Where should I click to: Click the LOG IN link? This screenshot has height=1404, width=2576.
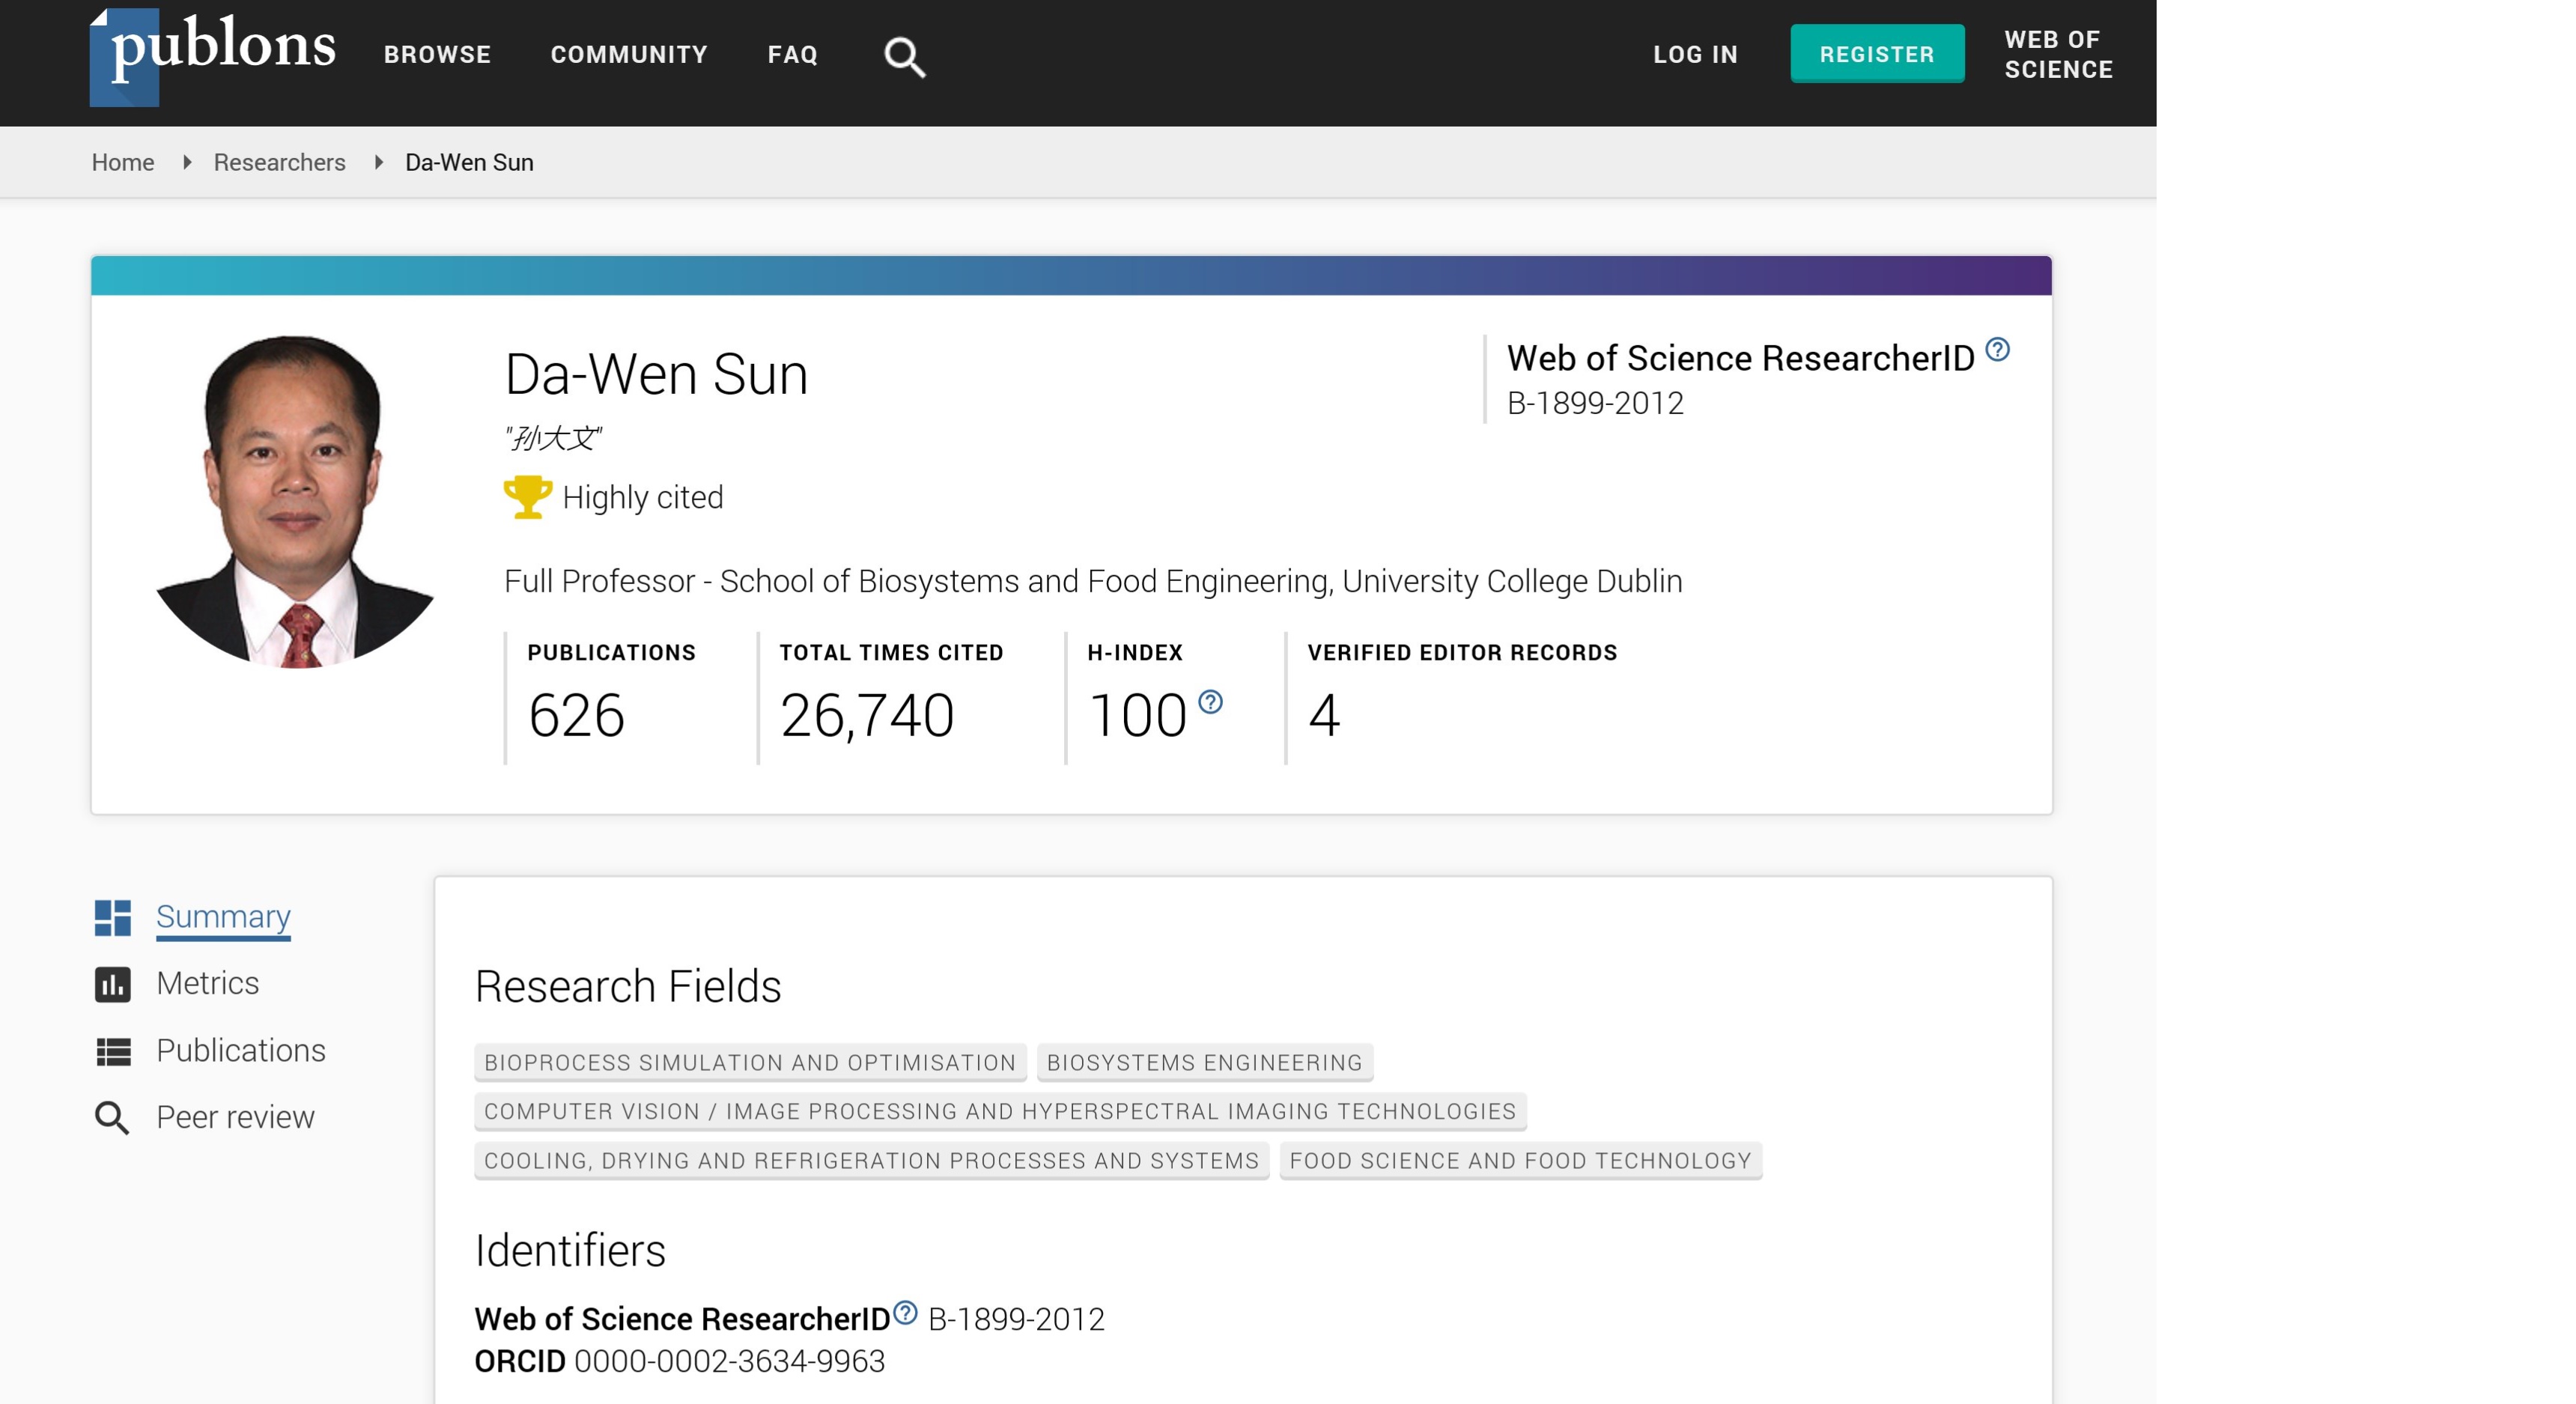coord(1696,55)
